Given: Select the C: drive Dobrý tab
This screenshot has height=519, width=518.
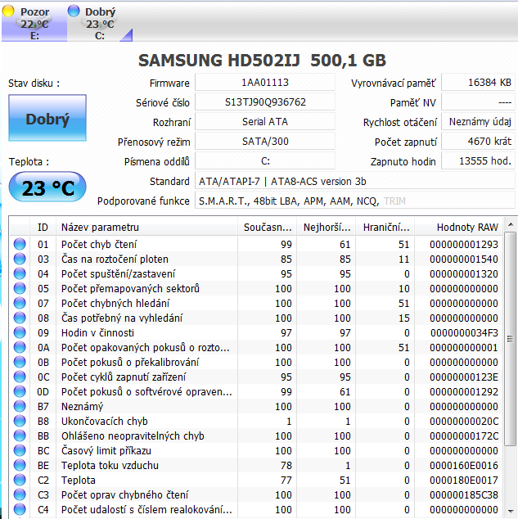Looking at the screenshot, I should click(x=100, y=23).
